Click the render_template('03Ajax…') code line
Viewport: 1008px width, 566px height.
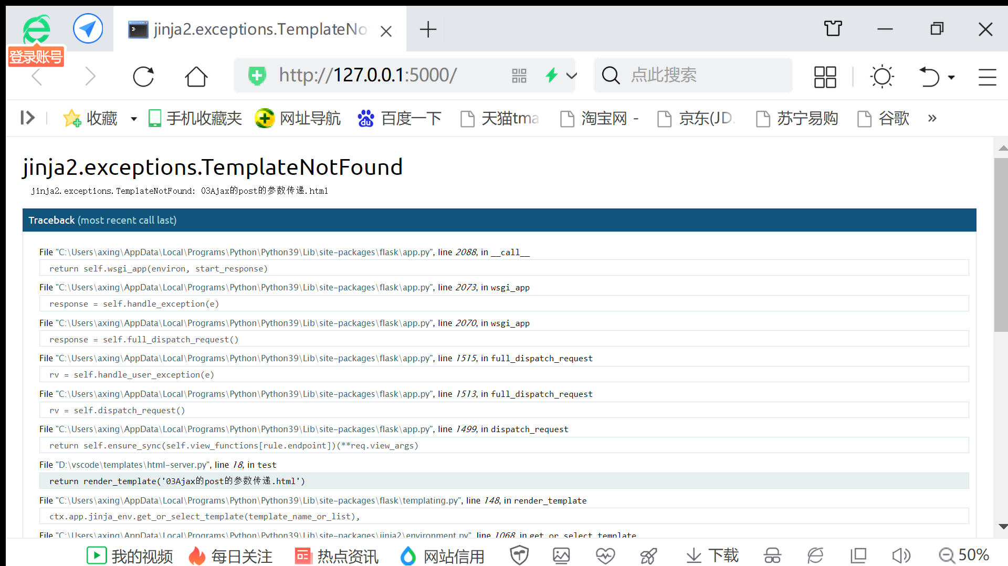pyautogui.click(x=504, y=481)
